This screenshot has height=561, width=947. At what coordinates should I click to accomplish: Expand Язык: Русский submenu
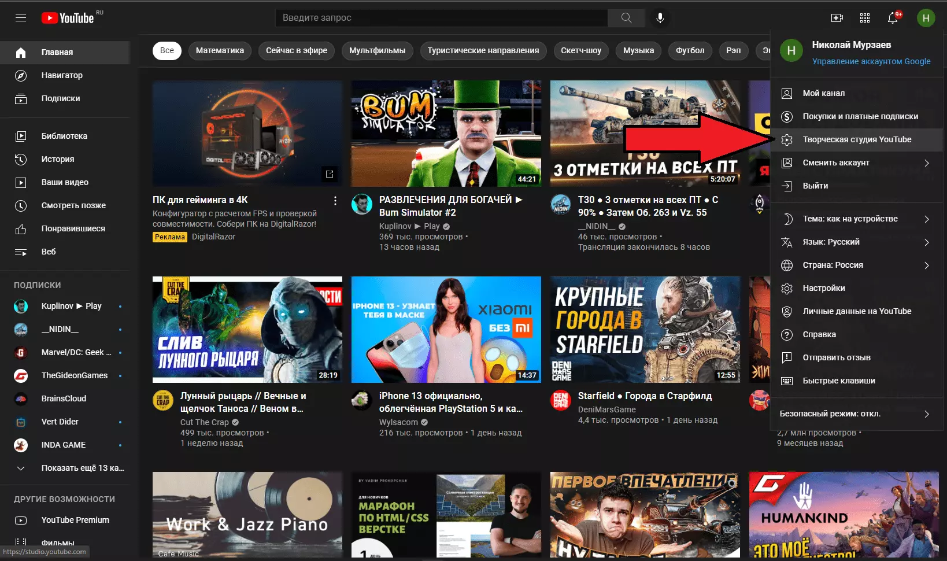point(857,242)
